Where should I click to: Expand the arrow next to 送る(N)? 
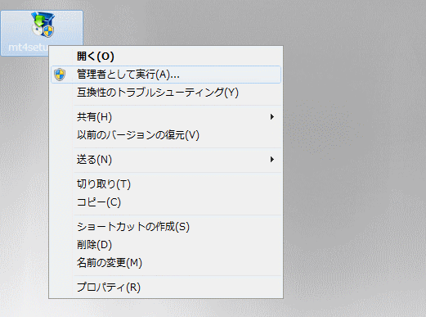pos(272,160)
